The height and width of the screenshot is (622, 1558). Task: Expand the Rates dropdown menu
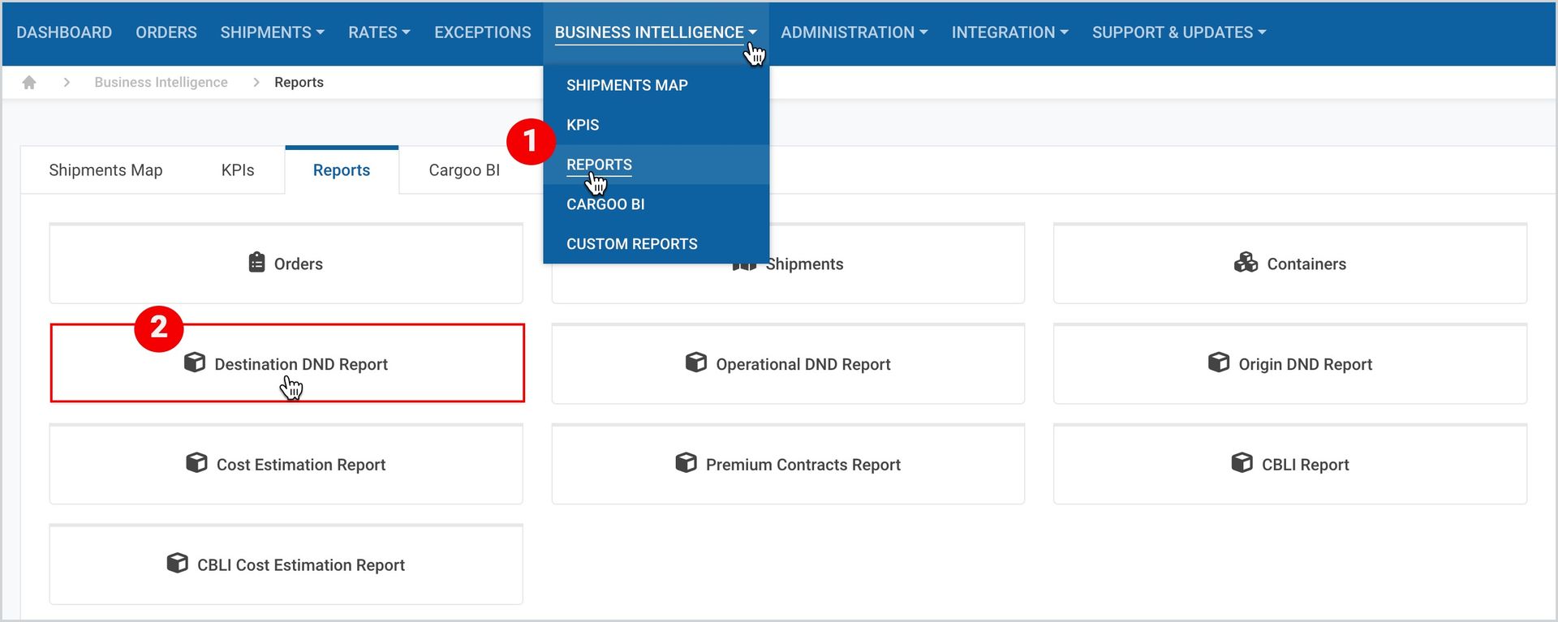(379, 32)
